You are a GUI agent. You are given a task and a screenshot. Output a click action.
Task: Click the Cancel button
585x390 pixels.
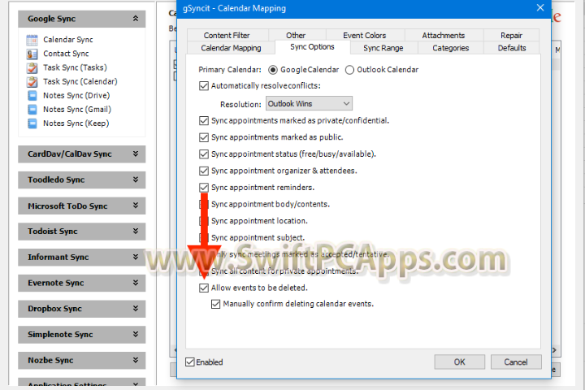pos(516,362)
